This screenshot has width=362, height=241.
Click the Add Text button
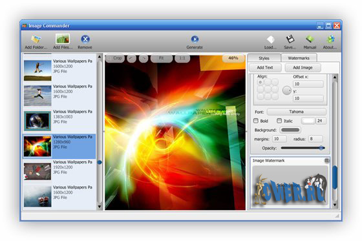265,68
